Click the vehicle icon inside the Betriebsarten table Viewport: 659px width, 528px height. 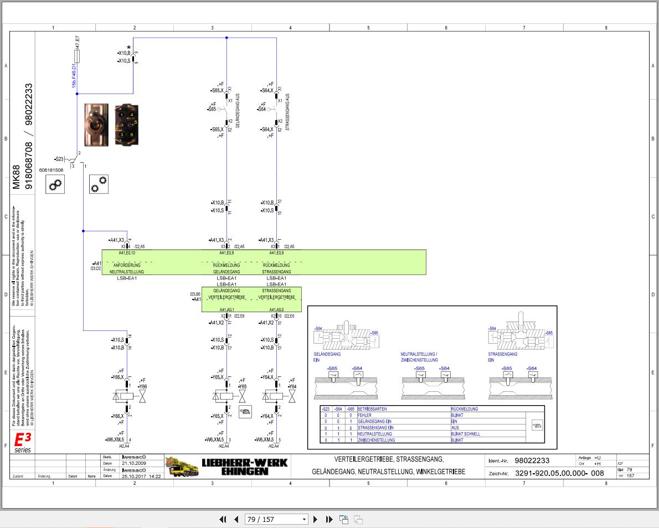pos(537,425)
